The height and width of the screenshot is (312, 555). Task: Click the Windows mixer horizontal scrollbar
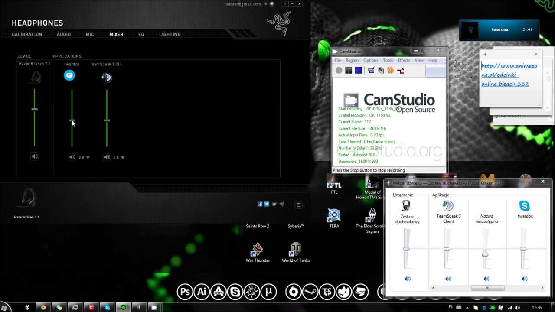tap(487, 288)
